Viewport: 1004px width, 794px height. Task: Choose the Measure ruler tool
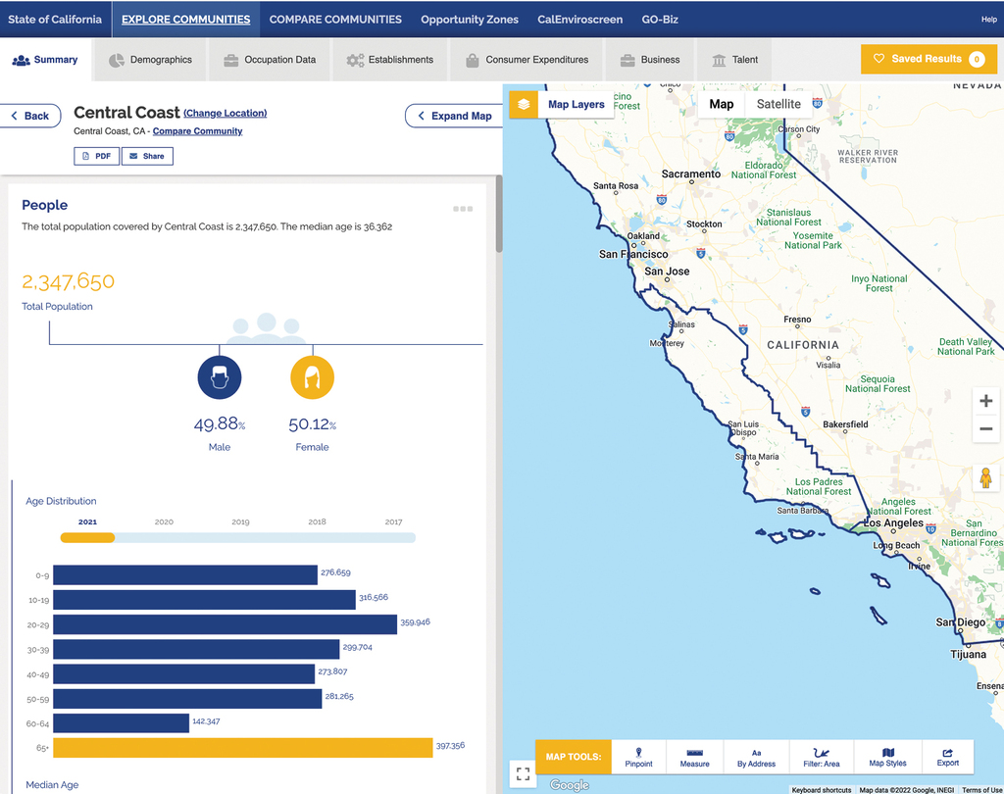click(695, 758)
